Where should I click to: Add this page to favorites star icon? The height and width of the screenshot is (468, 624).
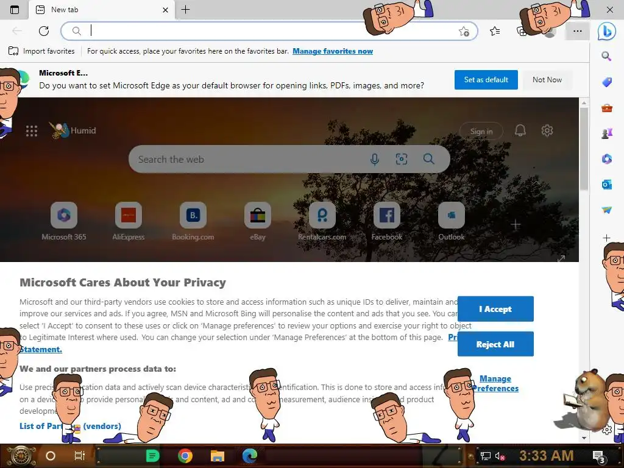[464, 31]
